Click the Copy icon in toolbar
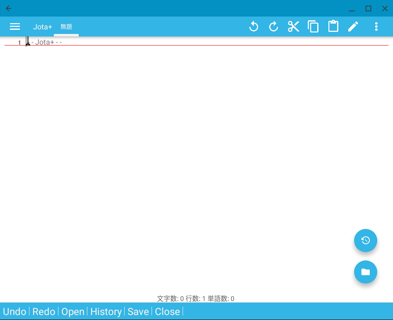Viewport: 393px width, 320px height. click(313, 26)
